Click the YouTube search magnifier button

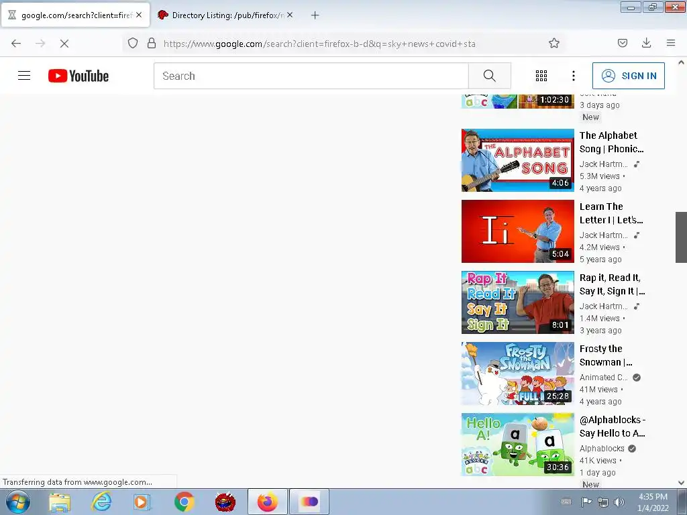(x=489, y=76)
